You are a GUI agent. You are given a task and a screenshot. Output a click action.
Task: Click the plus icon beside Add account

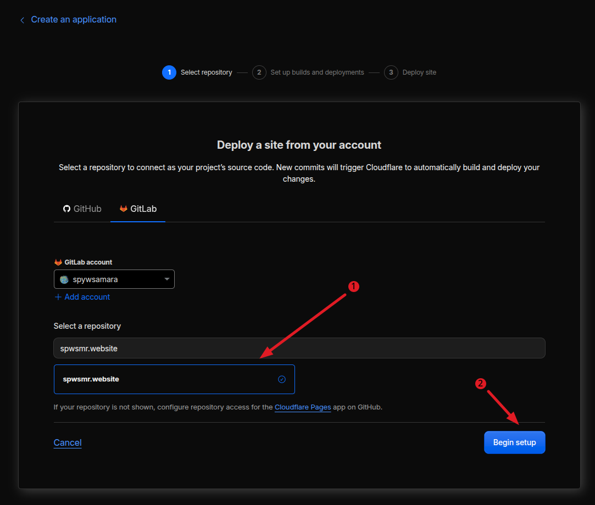point(58,297)
